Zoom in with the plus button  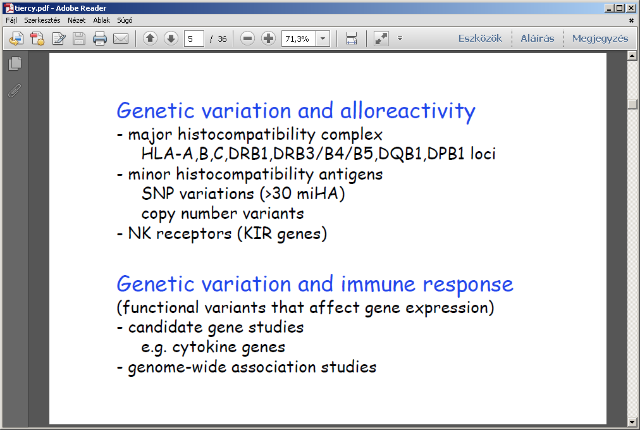[268, 39]
